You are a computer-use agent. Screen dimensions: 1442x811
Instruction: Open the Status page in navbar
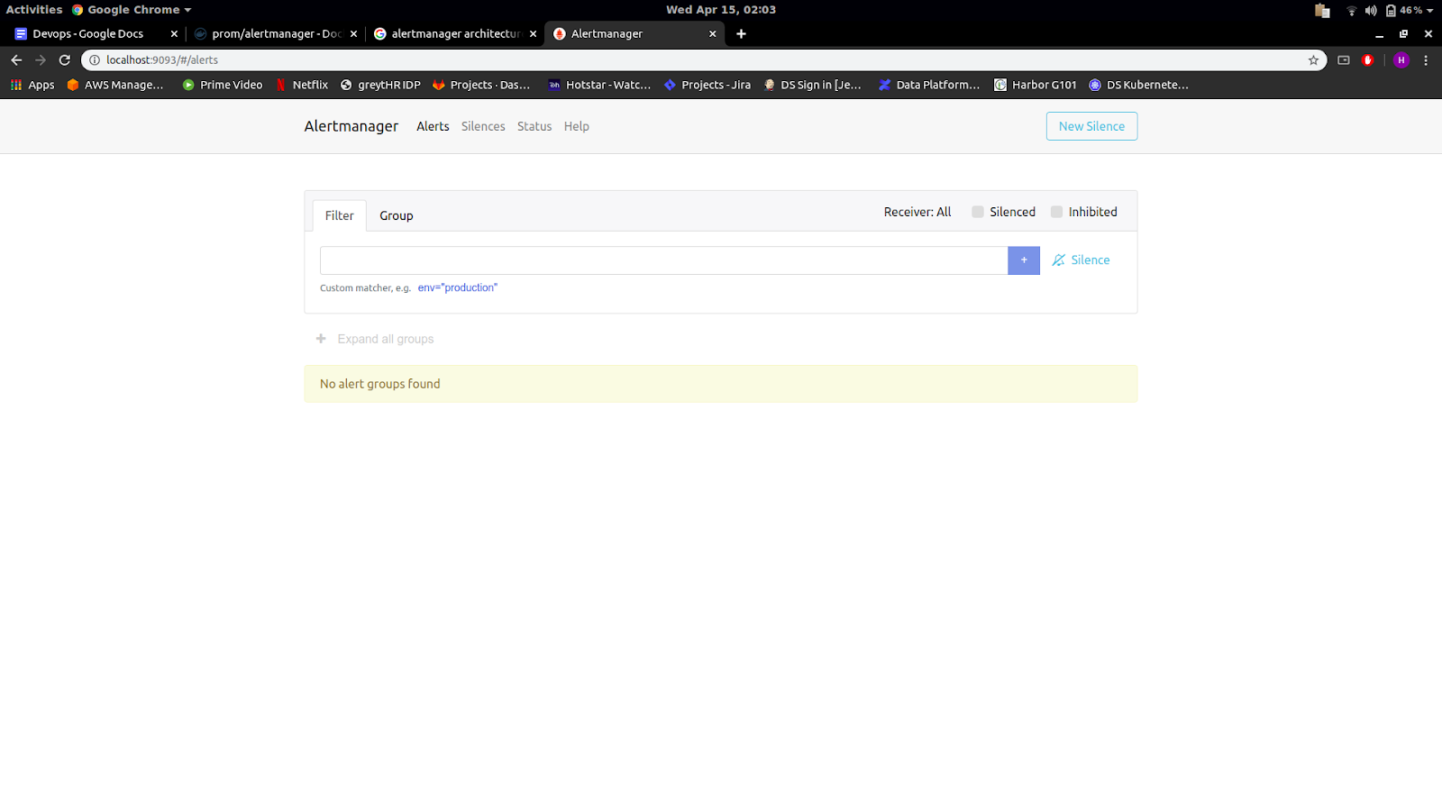(x=534, y=126)
